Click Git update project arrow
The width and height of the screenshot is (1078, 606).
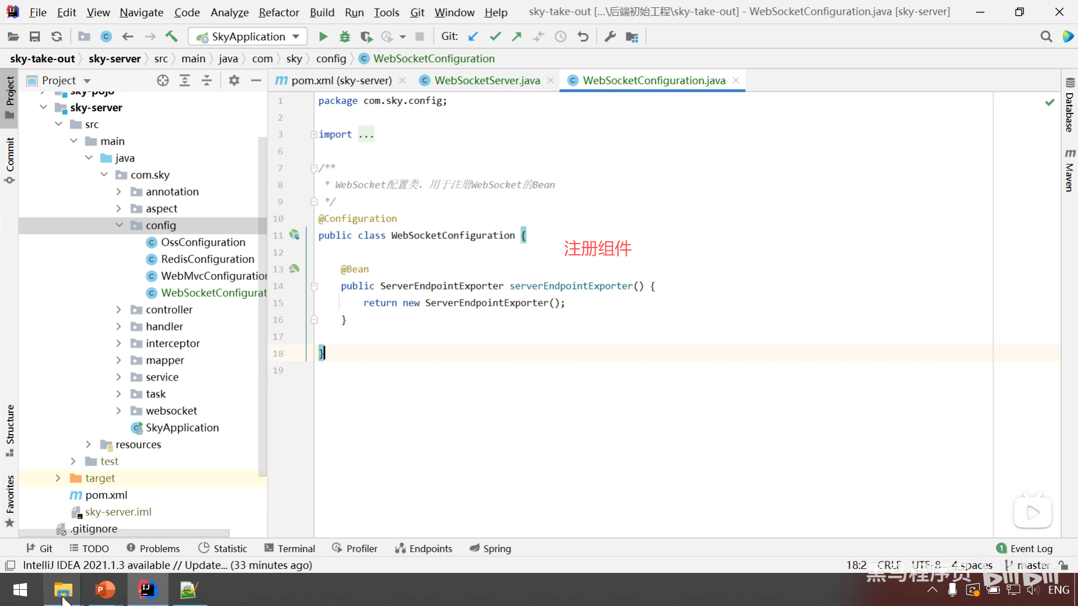pos(473,37)
